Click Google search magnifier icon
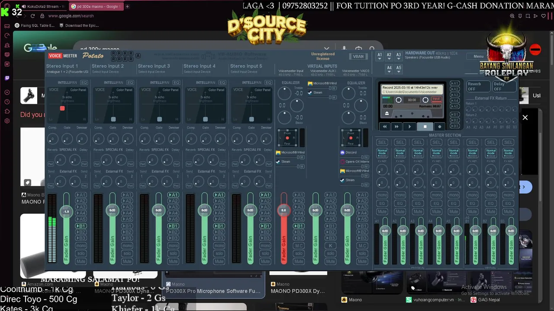The height and width of the screenshot is (311, 554). (x=372, y=49)
